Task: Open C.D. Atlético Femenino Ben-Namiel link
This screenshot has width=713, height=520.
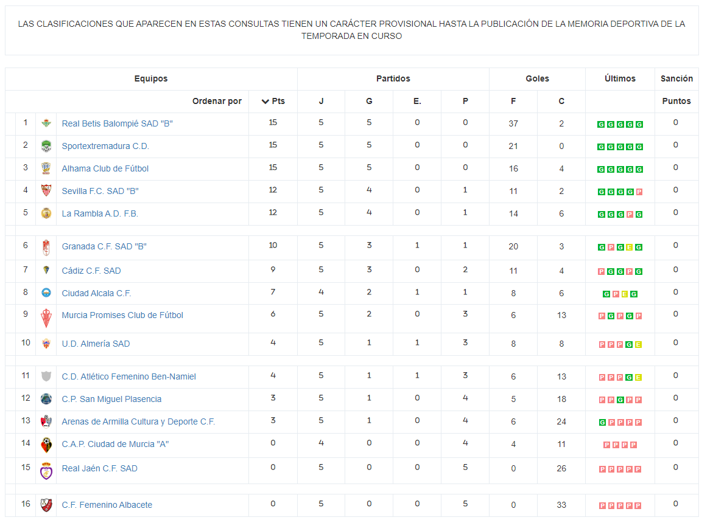Action: pyautogui.click(x=128, y=376)
